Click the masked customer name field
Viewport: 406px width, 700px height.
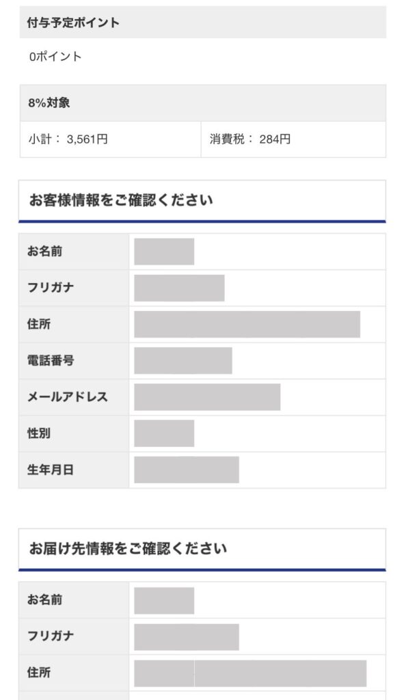[x=164, y=250]
